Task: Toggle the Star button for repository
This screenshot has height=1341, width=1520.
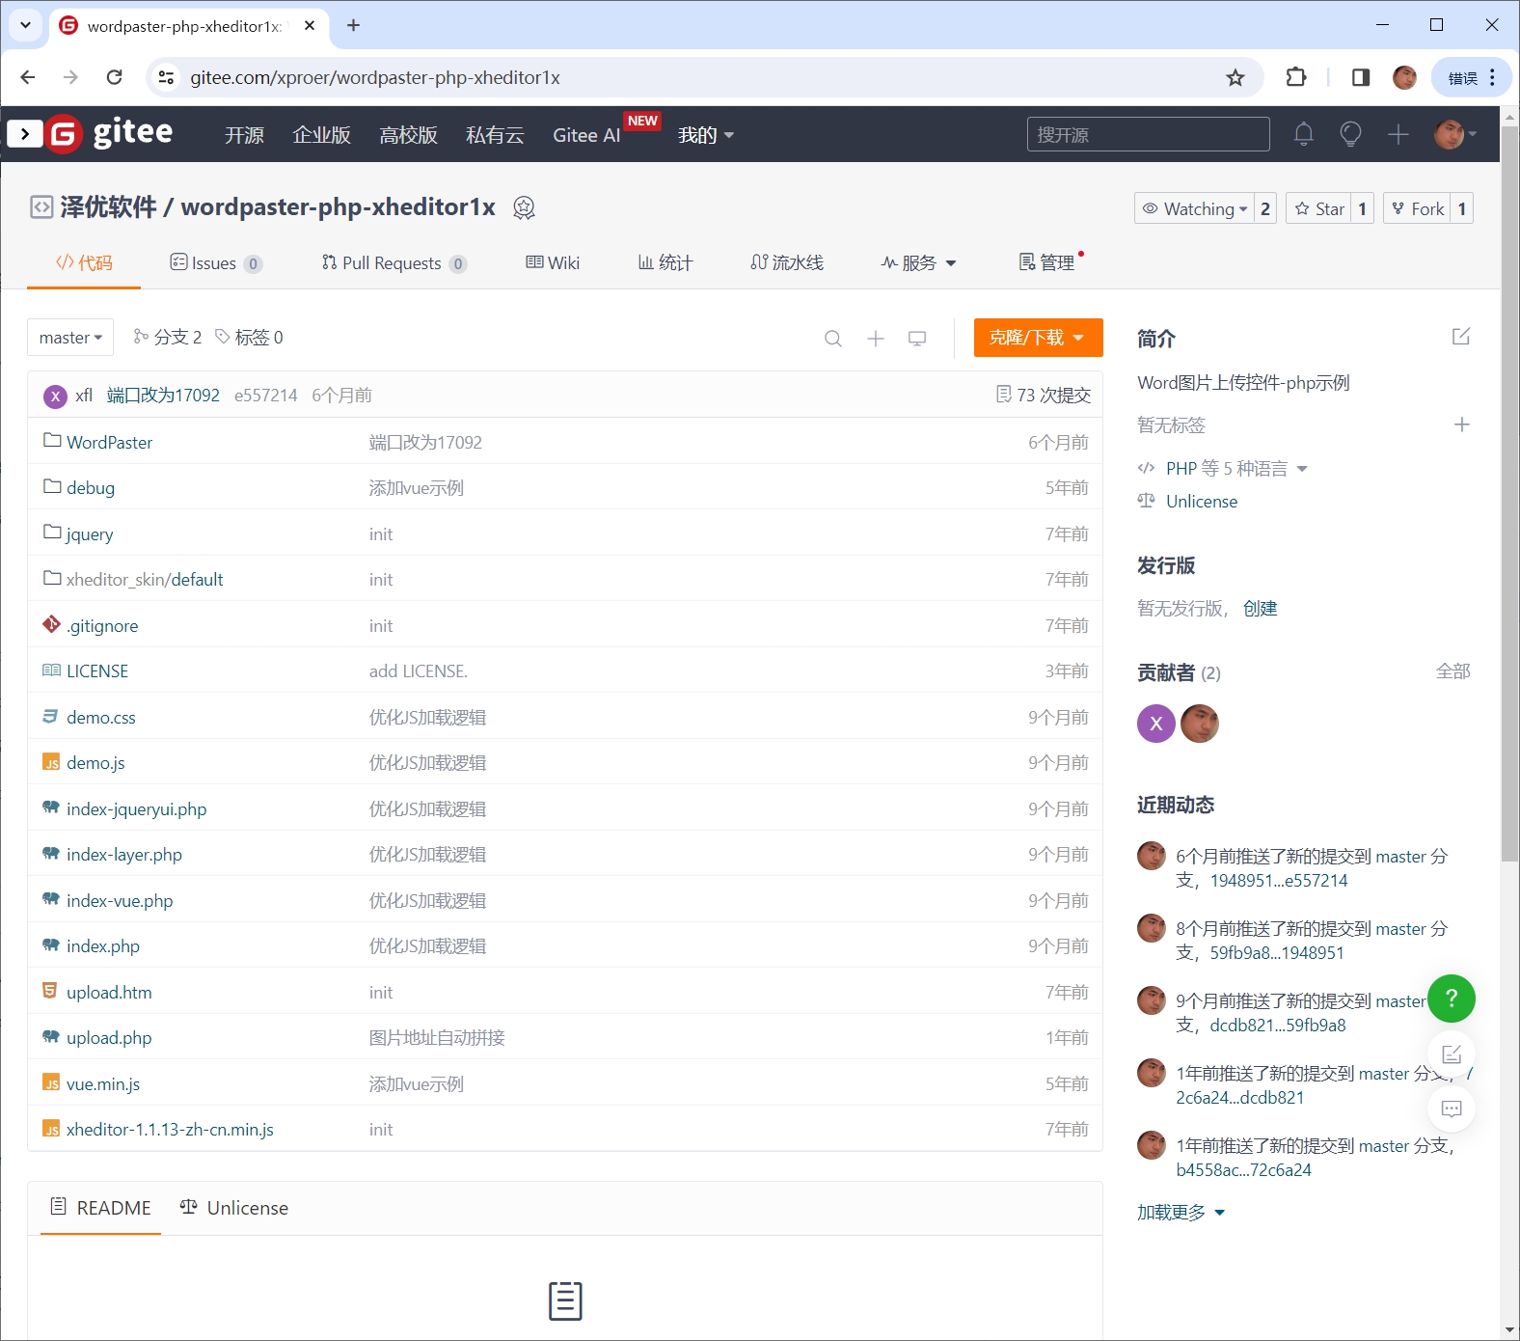Action: pos(1319,209)
